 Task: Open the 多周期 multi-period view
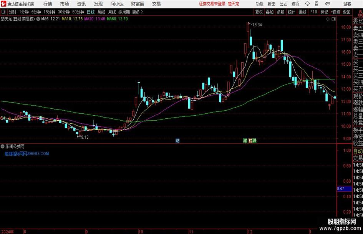(x=124, y=12)
